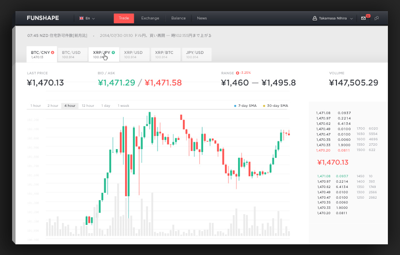The width and height of the screenshot is (400, 255).
Task: Open the mail inbox icon
Action: pyautogui.click(x=363, y=18)
